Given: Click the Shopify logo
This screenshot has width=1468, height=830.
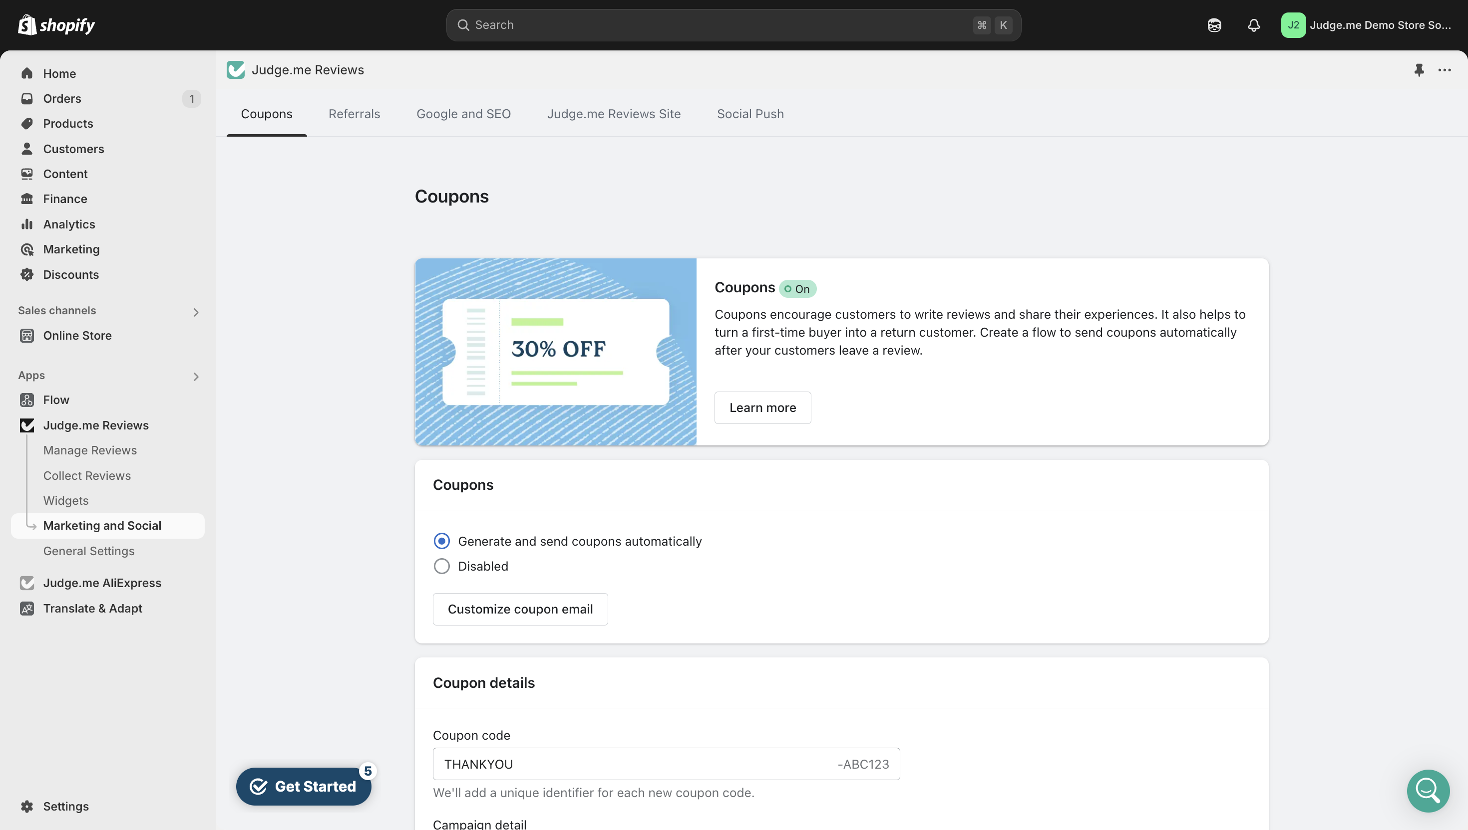Looking at the screenshot, I should pyautogui.click(x=56, y=24).
